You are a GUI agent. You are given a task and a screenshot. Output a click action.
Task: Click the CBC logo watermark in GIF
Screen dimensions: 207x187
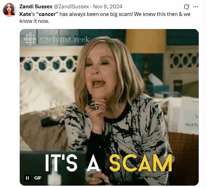click(x=30, y=39)
